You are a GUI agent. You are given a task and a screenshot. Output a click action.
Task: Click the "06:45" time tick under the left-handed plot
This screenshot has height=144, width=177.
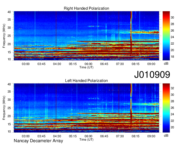104,136
